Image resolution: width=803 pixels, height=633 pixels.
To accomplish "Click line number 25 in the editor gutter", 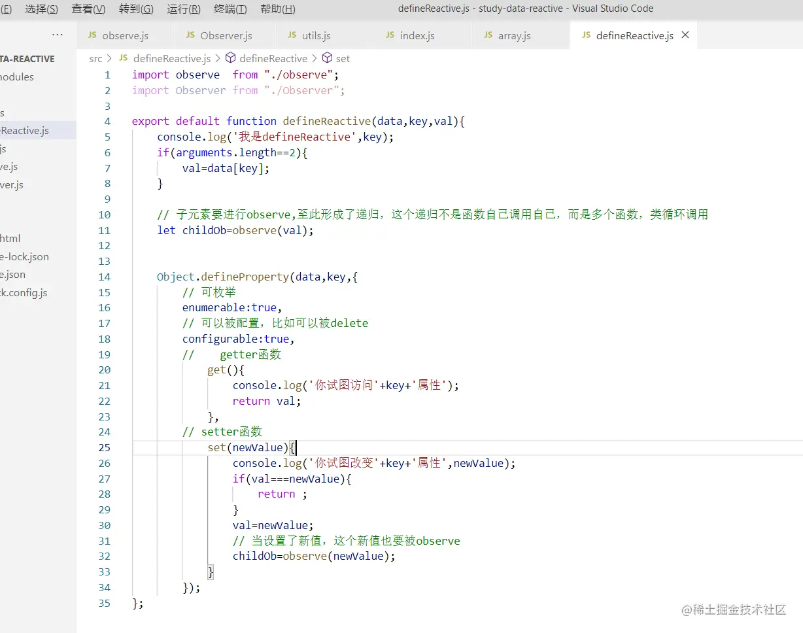I will (x=104, y=447).
